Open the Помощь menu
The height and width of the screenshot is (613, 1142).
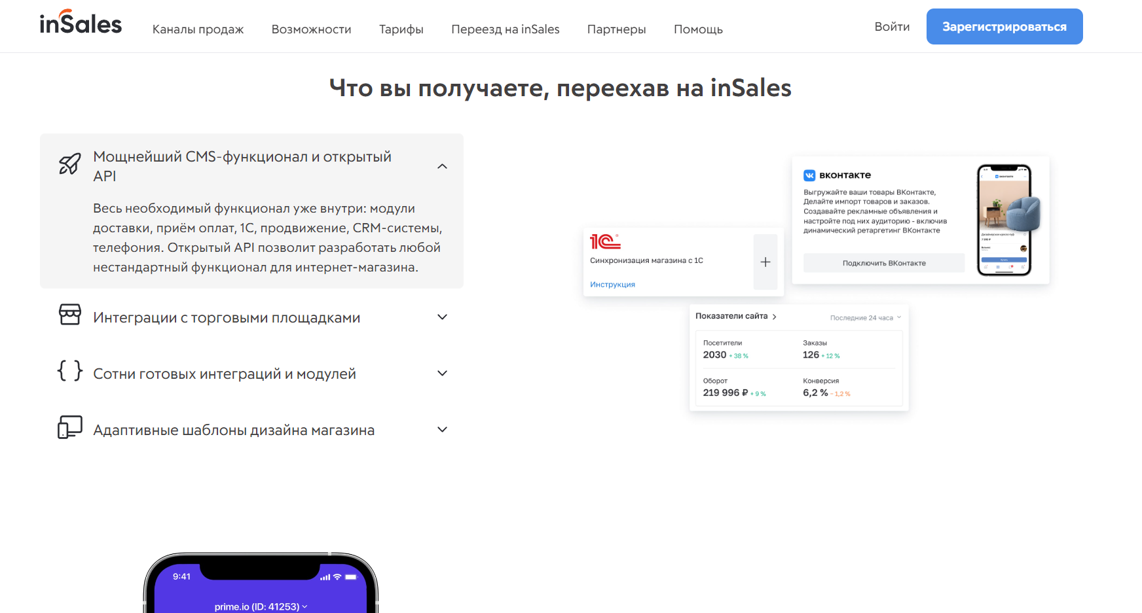698,29
